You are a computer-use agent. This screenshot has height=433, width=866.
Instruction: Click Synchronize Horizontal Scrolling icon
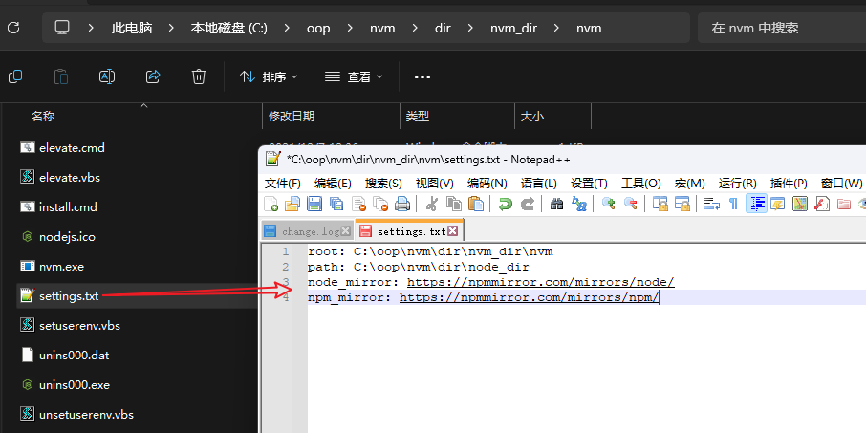(682, 204)
